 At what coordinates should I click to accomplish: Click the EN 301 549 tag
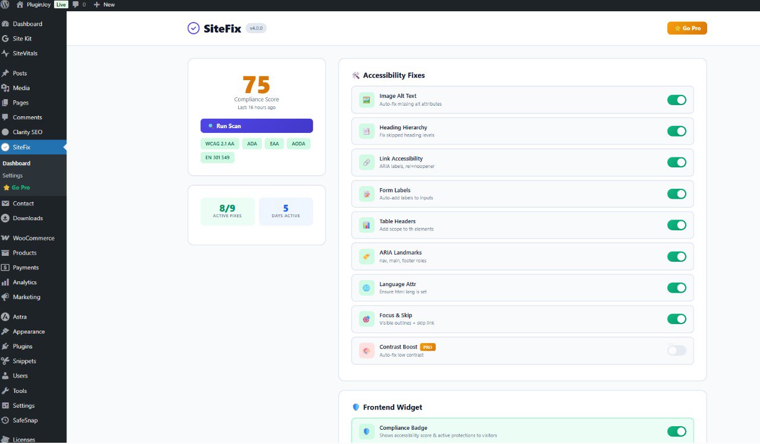[x=217, y=157]
